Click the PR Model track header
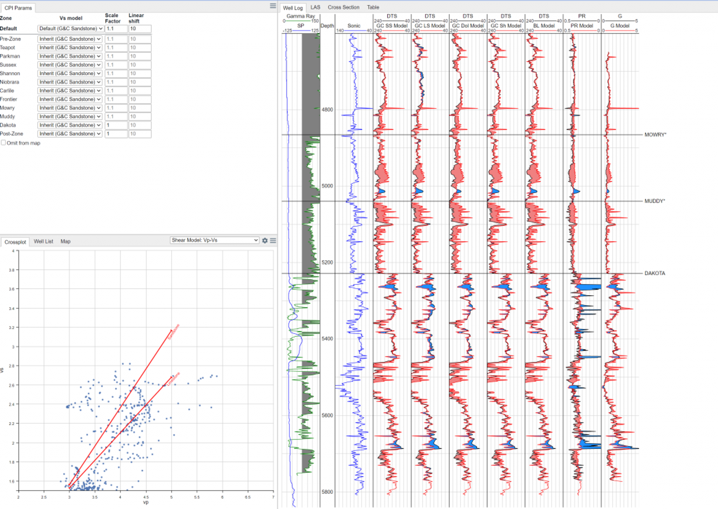The image size is (718, 509). [x=582, y=26]
